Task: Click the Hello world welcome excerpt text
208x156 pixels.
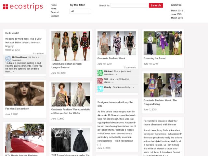Action: click(x=23, y=43)
